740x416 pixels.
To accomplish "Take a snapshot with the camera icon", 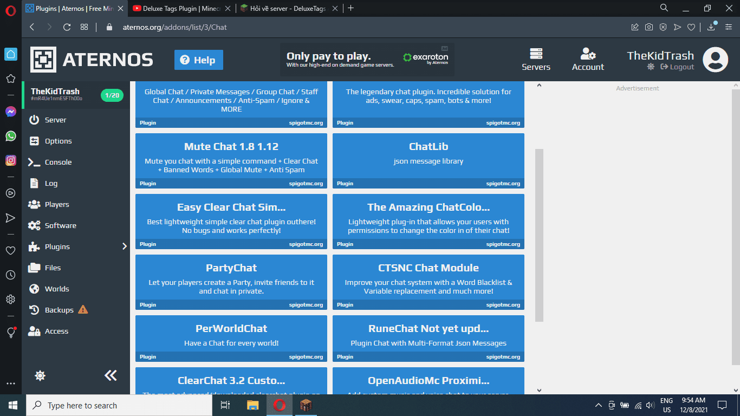I will tap(649, 27).
